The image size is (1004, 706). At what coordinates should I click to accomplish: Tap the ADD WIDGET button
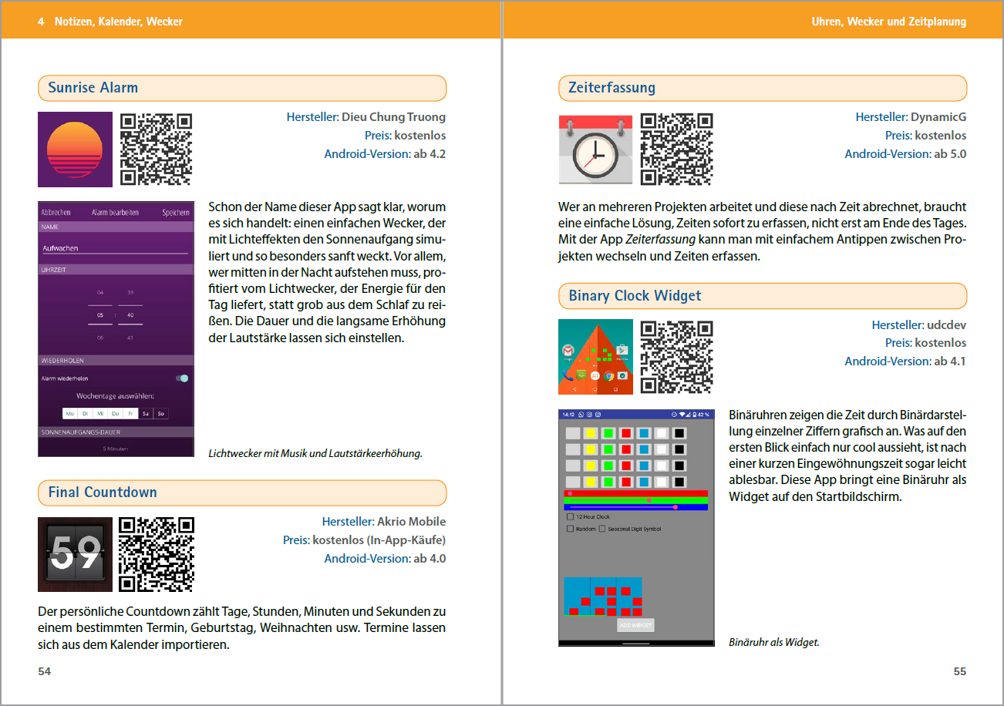[x=635, y=625]
